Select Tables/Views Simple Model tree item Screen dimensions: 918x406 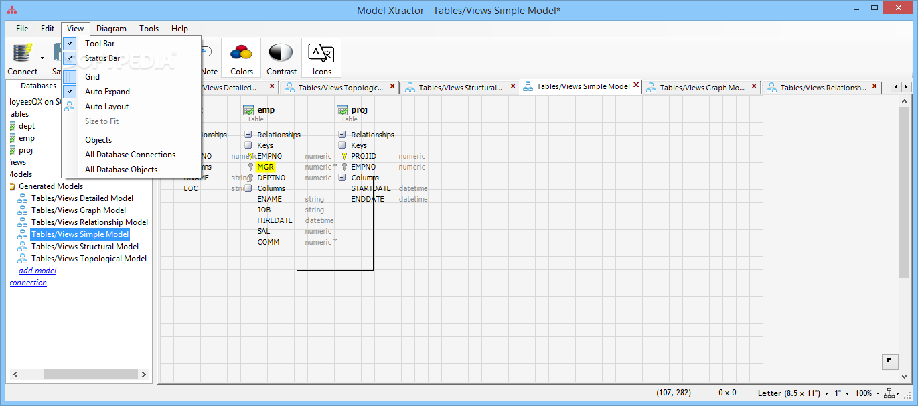point(80,234)
